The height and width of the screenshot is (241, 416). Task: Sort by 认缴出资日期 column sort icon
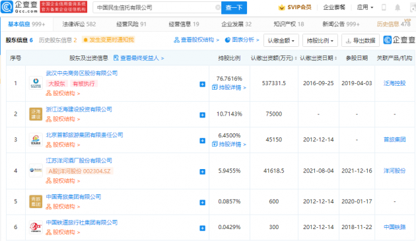[x=336, y=58]
